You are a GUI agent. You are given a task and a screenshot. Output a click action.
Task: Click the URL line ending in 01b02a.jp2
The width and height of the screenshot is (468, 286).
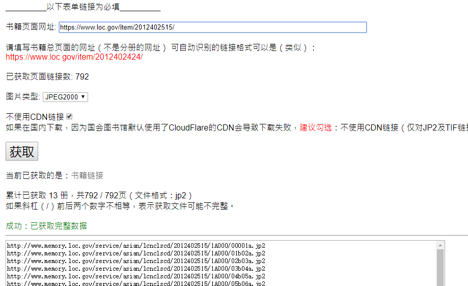136,253
